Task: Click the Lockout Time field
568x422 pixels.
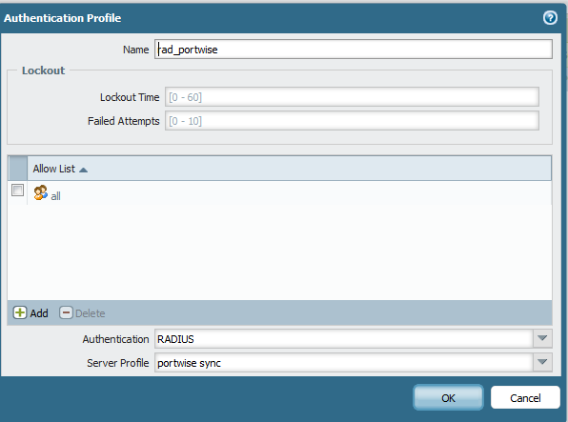Action: tap(352, 97)
